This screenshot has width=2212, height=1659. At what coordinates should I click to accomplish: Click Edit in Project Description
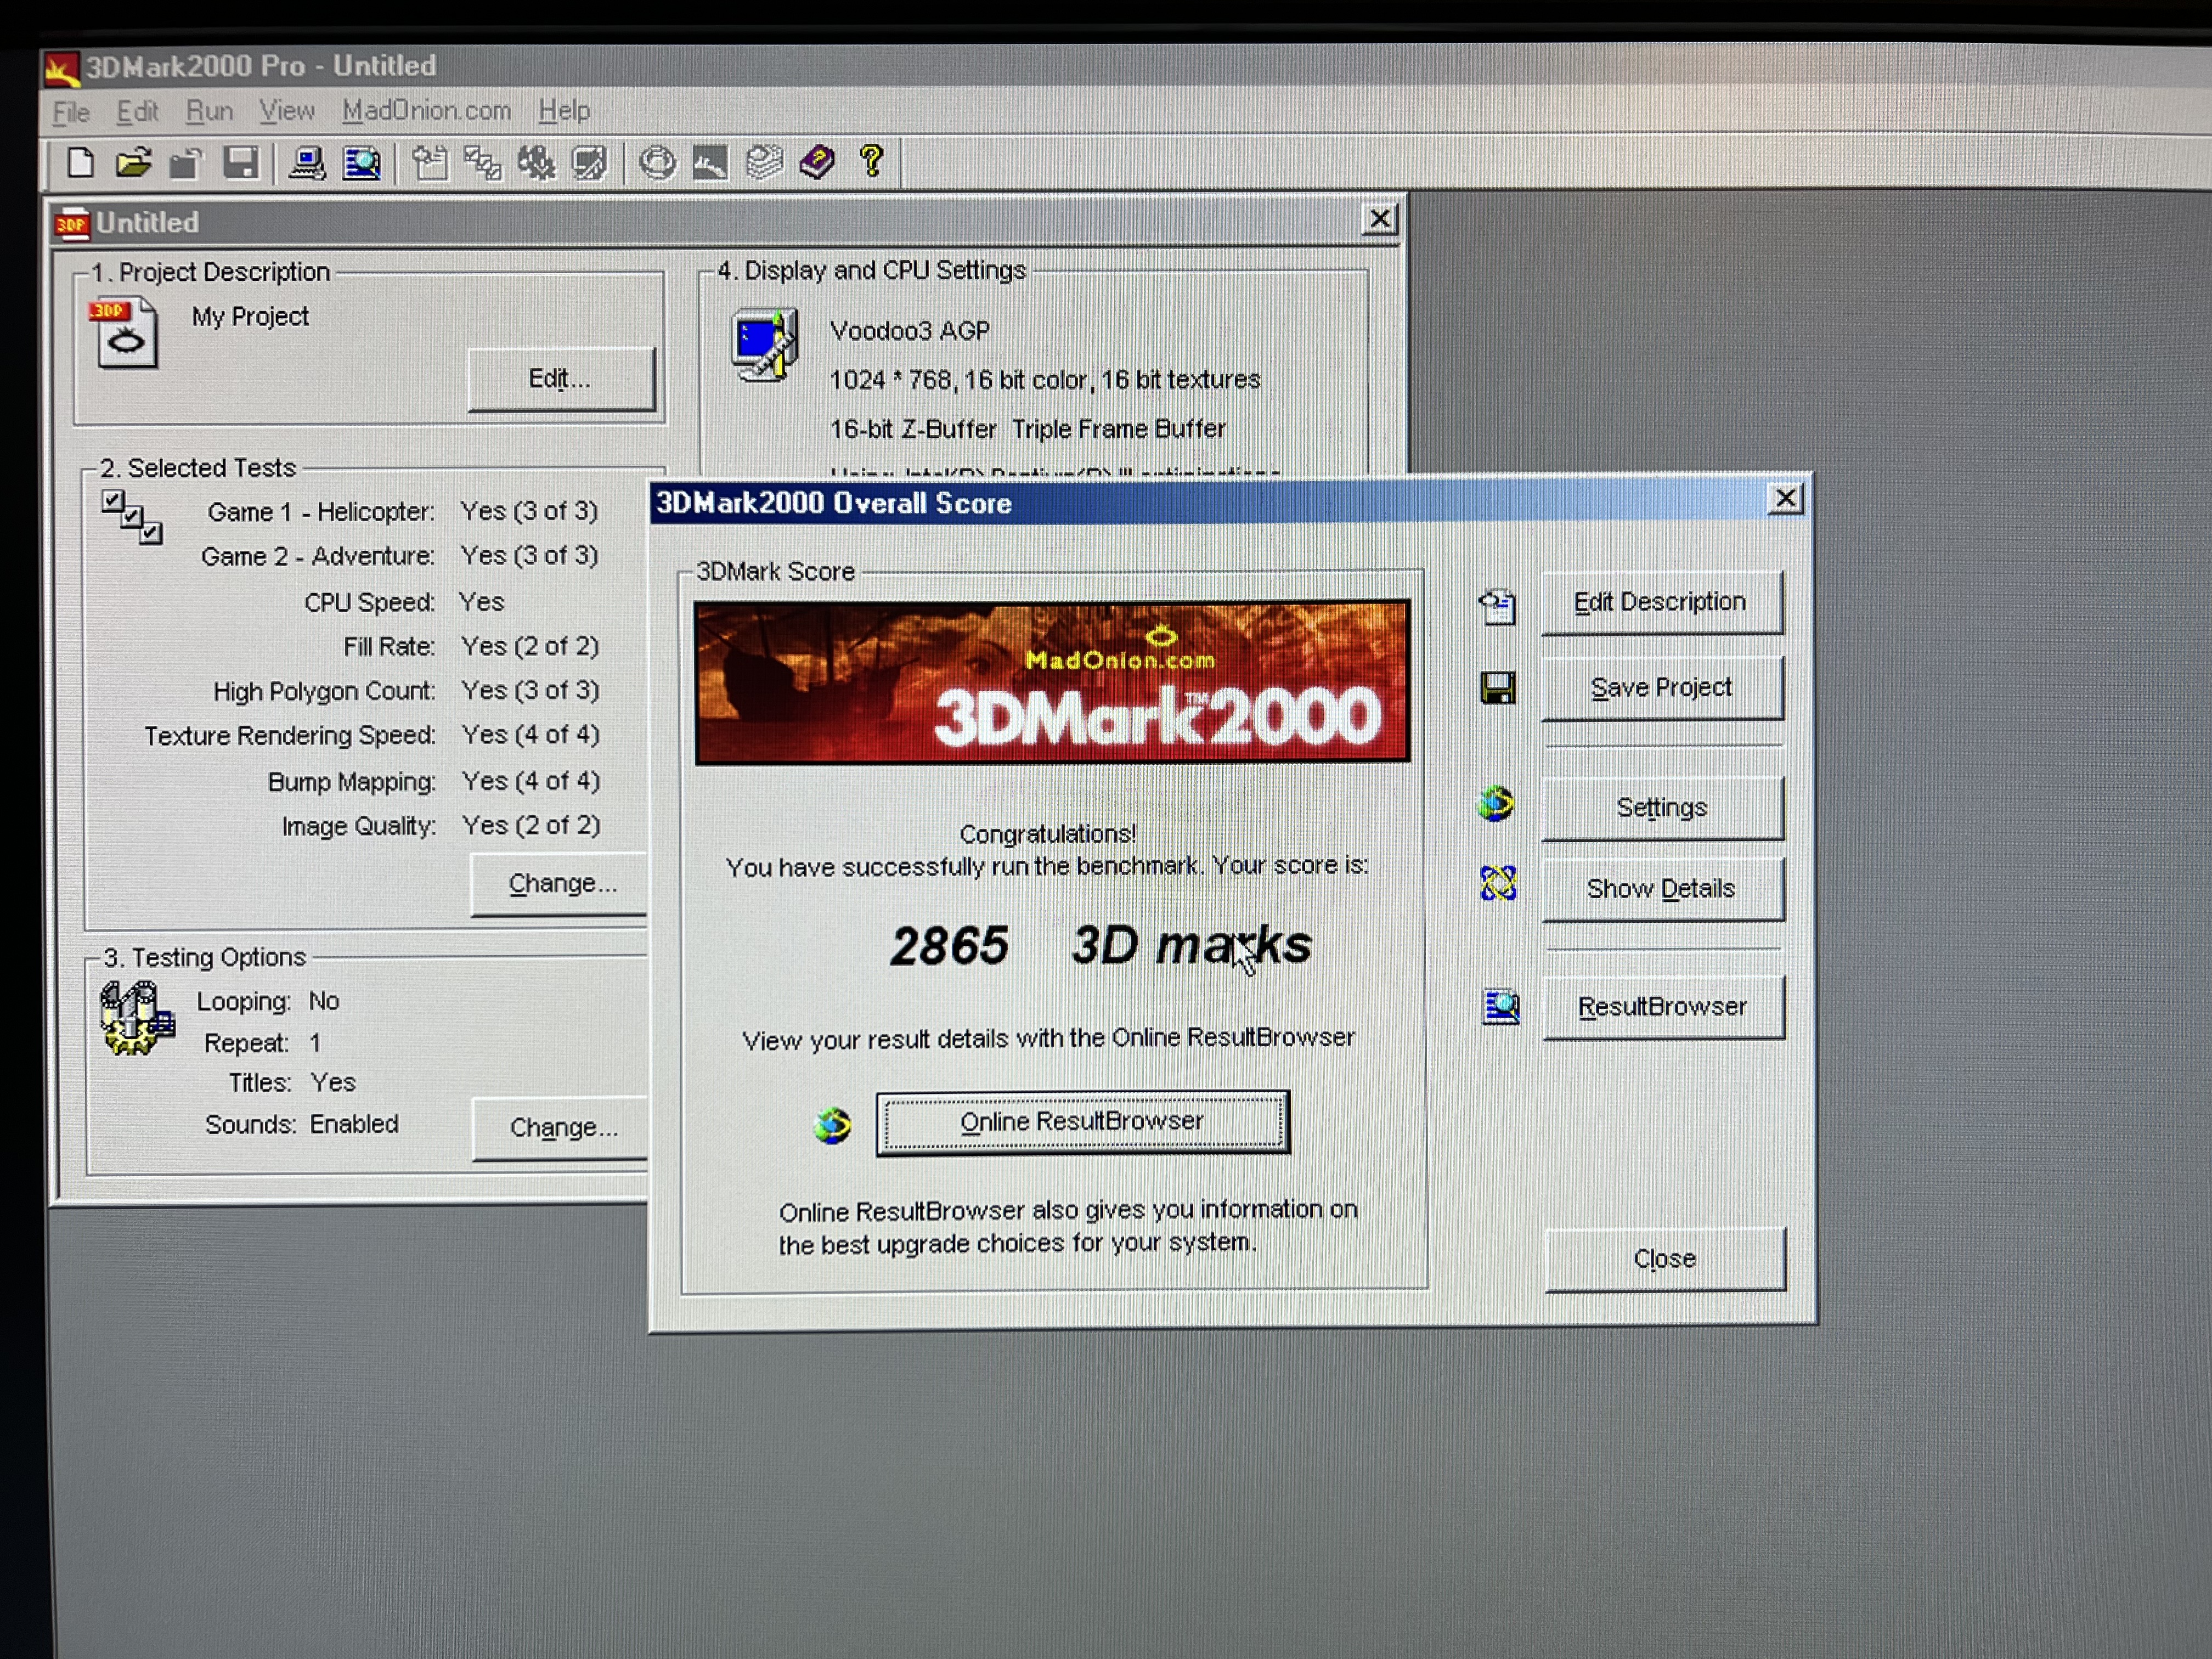pyautogui.click(x=560, y=379)
